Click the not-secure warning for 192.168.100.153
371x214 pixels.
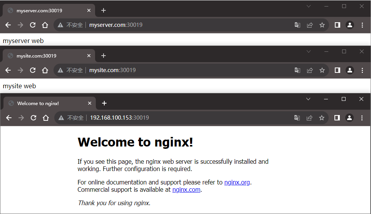(71, 118)
